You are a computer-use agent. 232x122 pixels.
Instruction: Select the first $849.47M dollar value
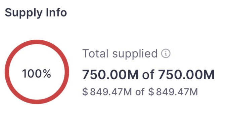point(107,92)
